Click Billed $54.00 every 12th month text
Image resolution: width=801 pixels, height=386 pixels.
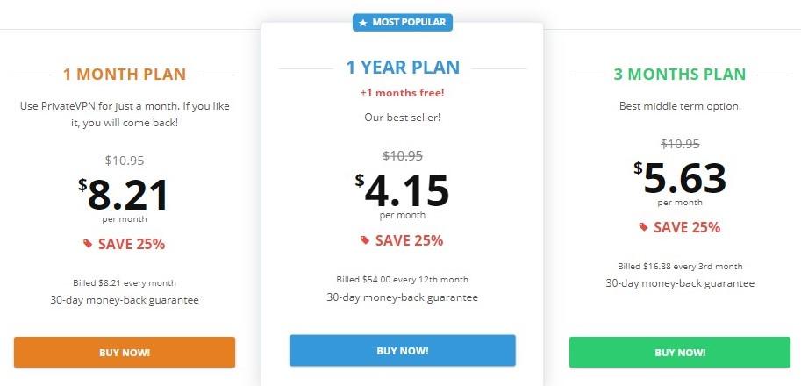403,279
